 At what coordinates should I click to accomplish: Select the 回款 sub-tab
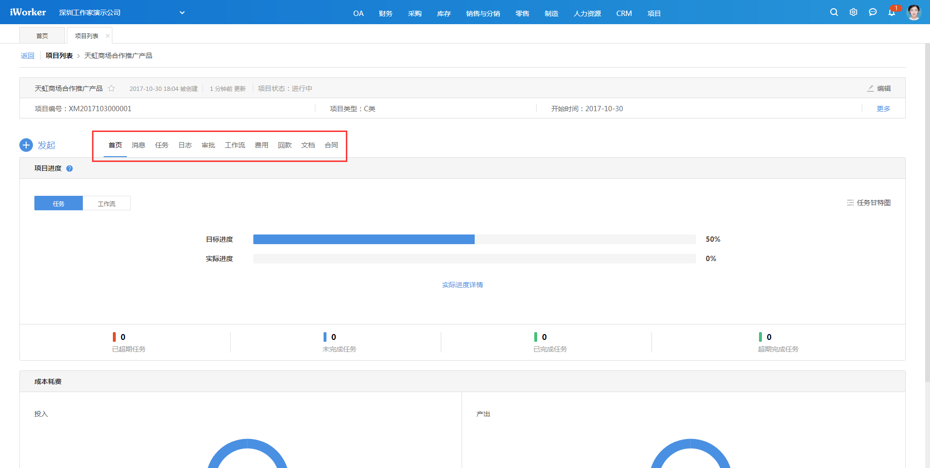[x=285, y=145]
